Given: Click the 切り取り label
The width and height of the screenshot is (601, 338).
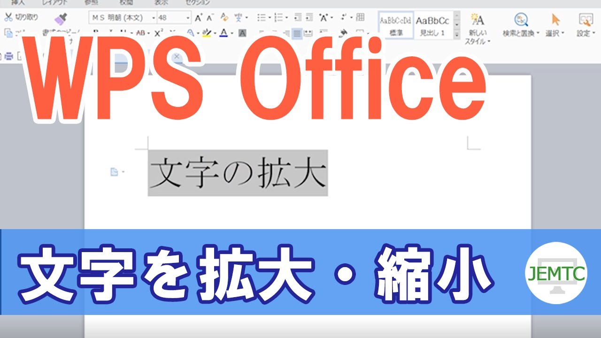Looking at the screenshot, I should 27,17.
